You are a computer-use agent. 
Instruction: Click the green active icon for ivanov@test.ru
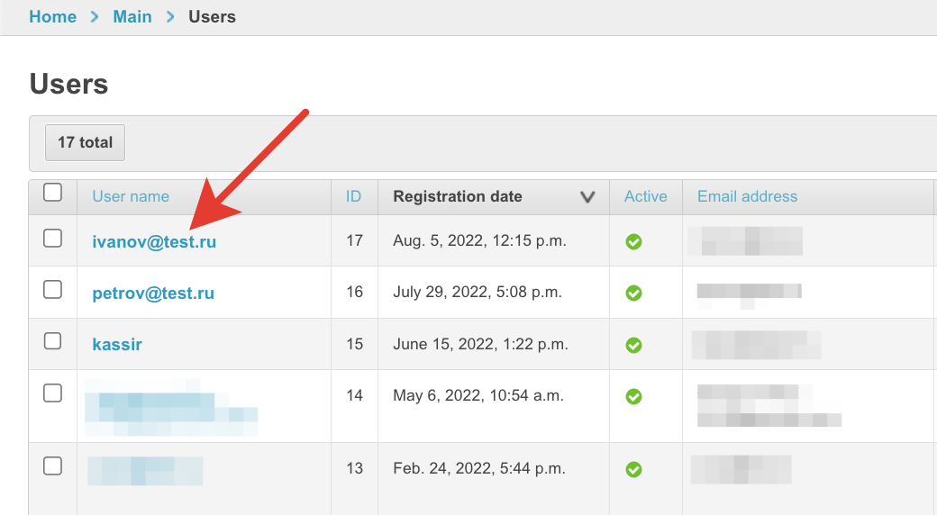(633, 241)
